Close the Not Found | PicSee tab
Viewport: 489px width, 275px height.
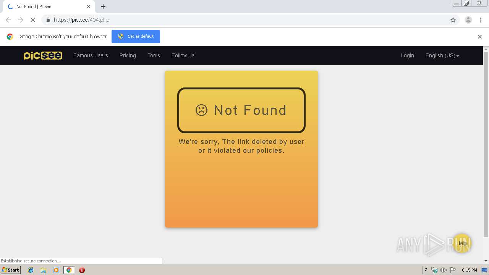point(89,6)
